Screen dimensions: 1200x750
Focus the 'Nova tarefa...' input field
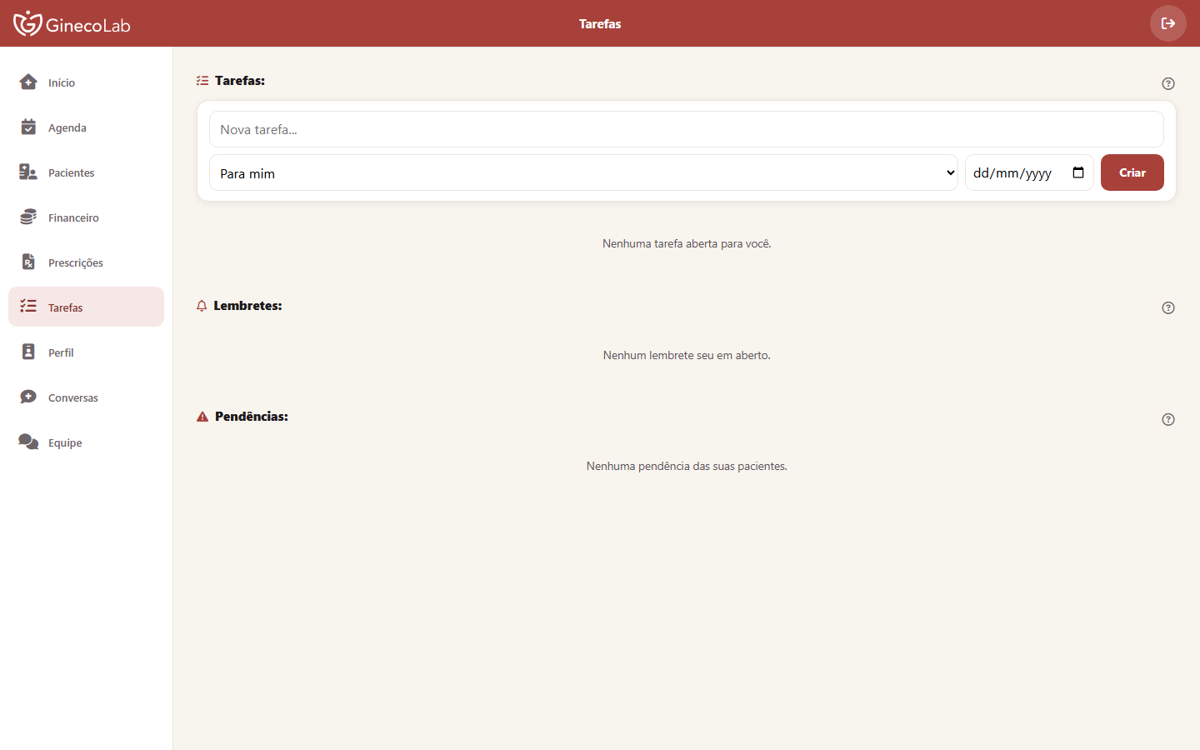[x=687, y=129]
